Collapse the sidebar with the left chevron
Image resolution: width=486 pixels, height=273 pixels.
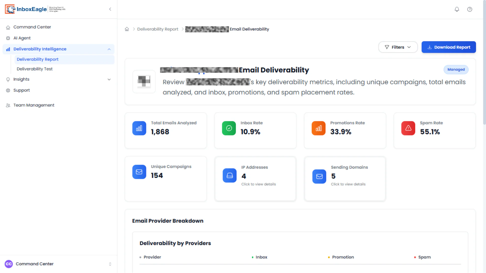click(110, 9)
